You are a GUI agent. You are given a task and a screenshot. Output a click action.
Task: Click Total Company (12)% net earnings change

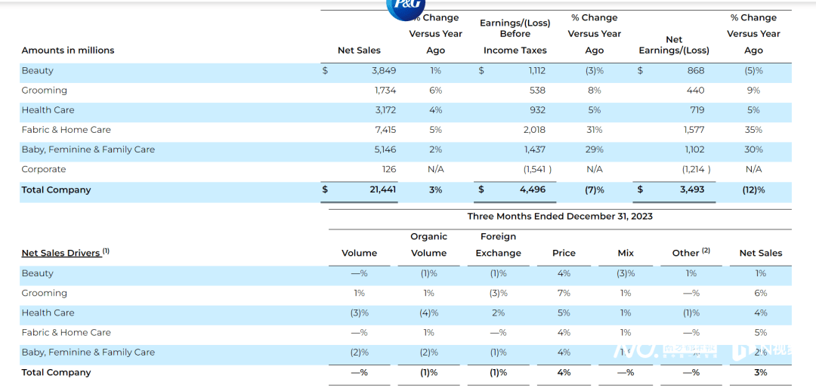coord(753,189)
